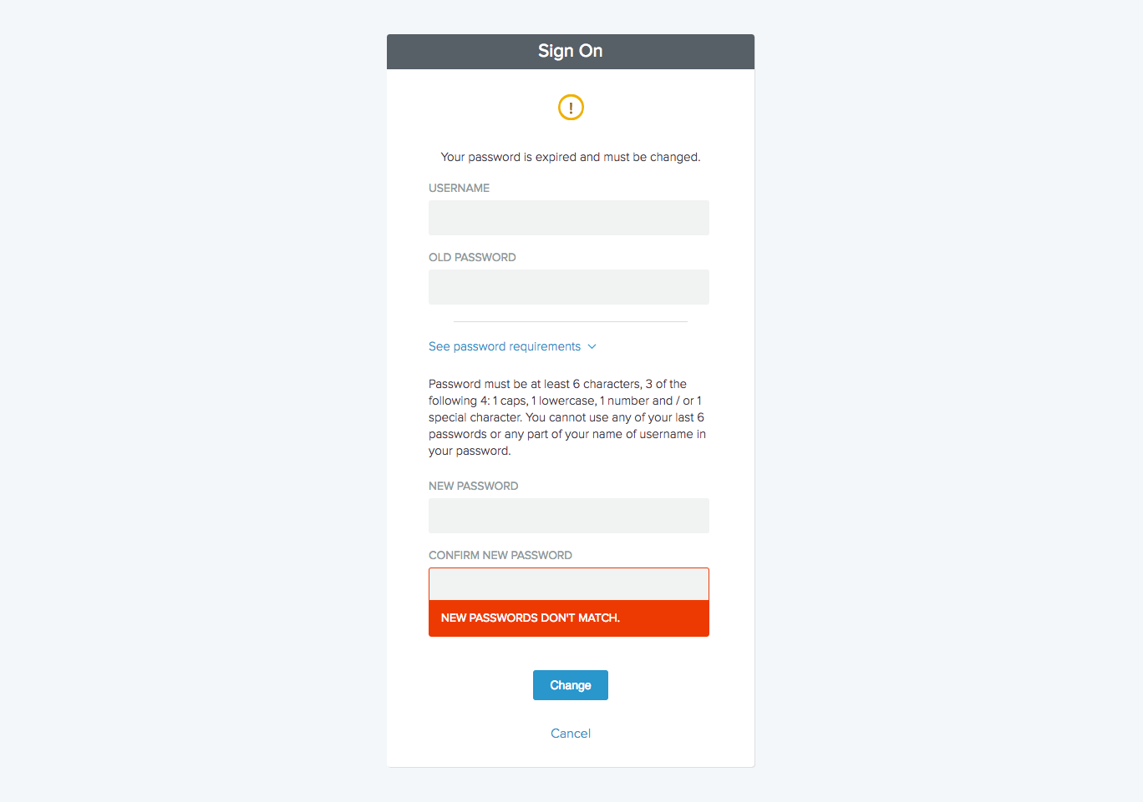Screen dimensions: 1143x802
Task: Click the dark gray header bar left of Sign On
Action: [x=451, y=51]
